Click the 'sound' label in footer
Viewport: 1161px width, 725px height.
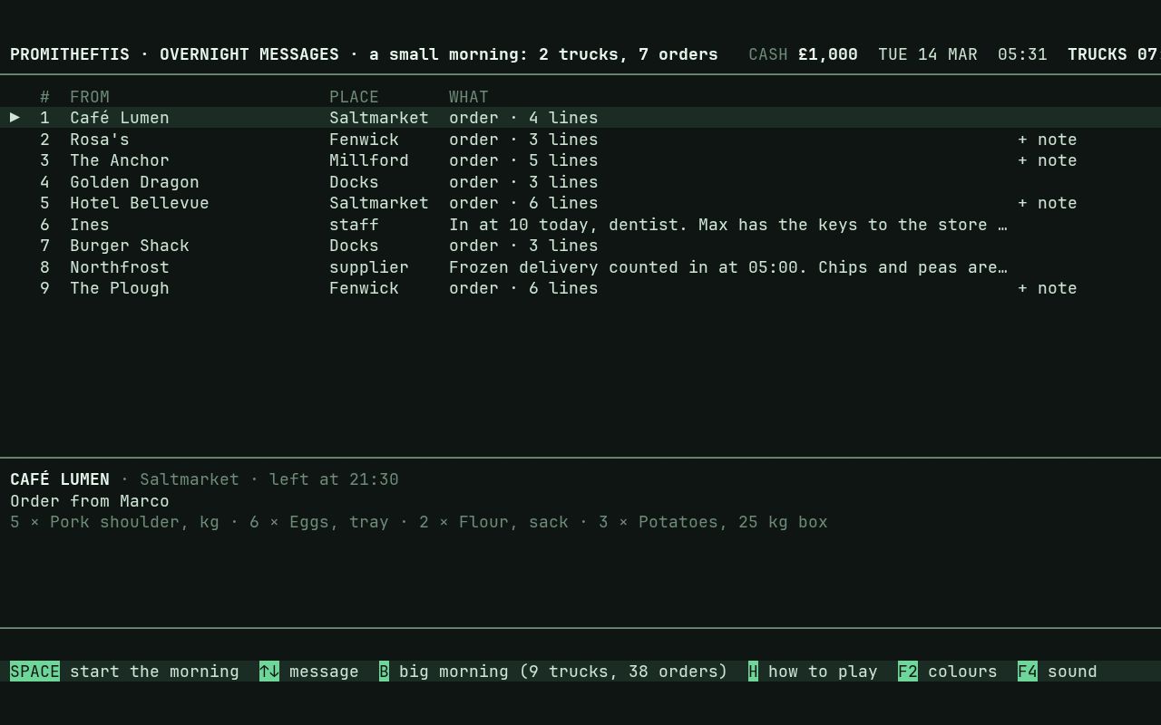1072,672
